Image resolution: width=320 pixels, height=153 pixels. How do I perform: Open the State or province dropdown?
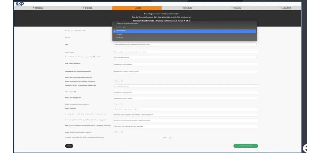[186, 44]
